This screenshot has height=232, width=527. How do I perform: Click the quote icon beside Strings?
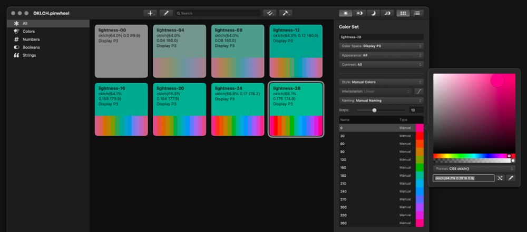(x=16, y=55)
